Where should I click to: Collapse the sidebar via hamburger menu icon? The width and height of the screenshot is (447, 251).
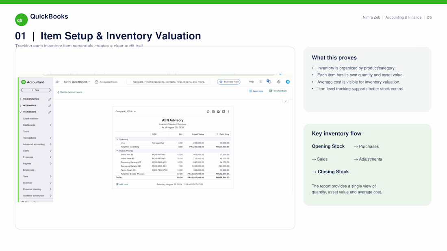click(x=58, y=82)
